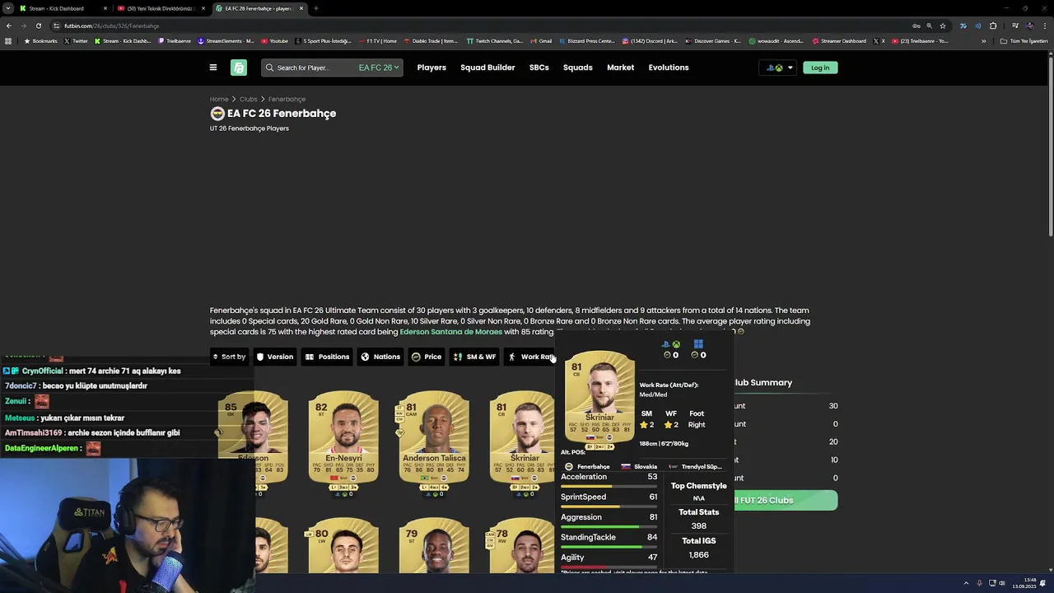
Task: Open the Streamer Dashboard bookmark
Action: pyautogui.click(x=839, y=41)
